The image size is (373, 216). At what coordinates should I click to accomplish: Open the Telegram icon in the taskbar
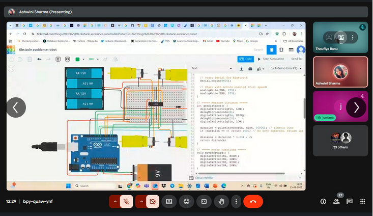(172, 186)
